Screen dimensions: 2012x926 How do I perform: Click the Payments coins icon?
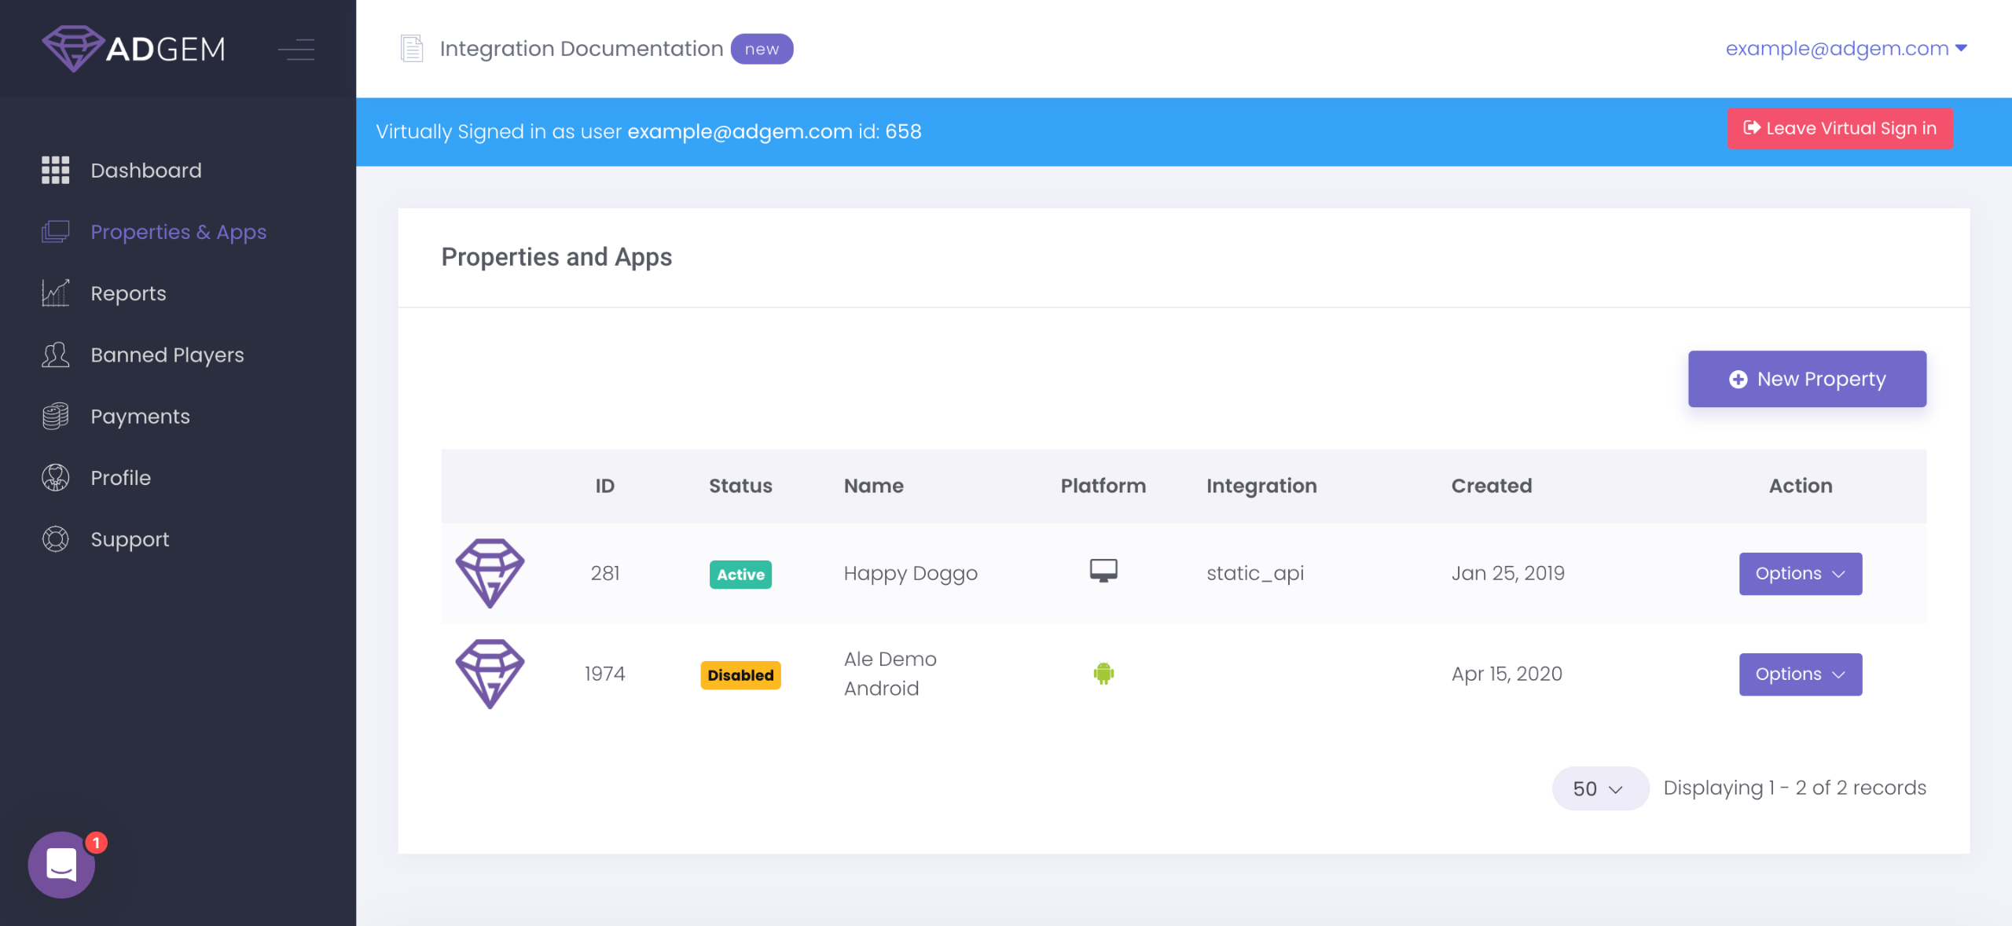(x=55, y=416)
